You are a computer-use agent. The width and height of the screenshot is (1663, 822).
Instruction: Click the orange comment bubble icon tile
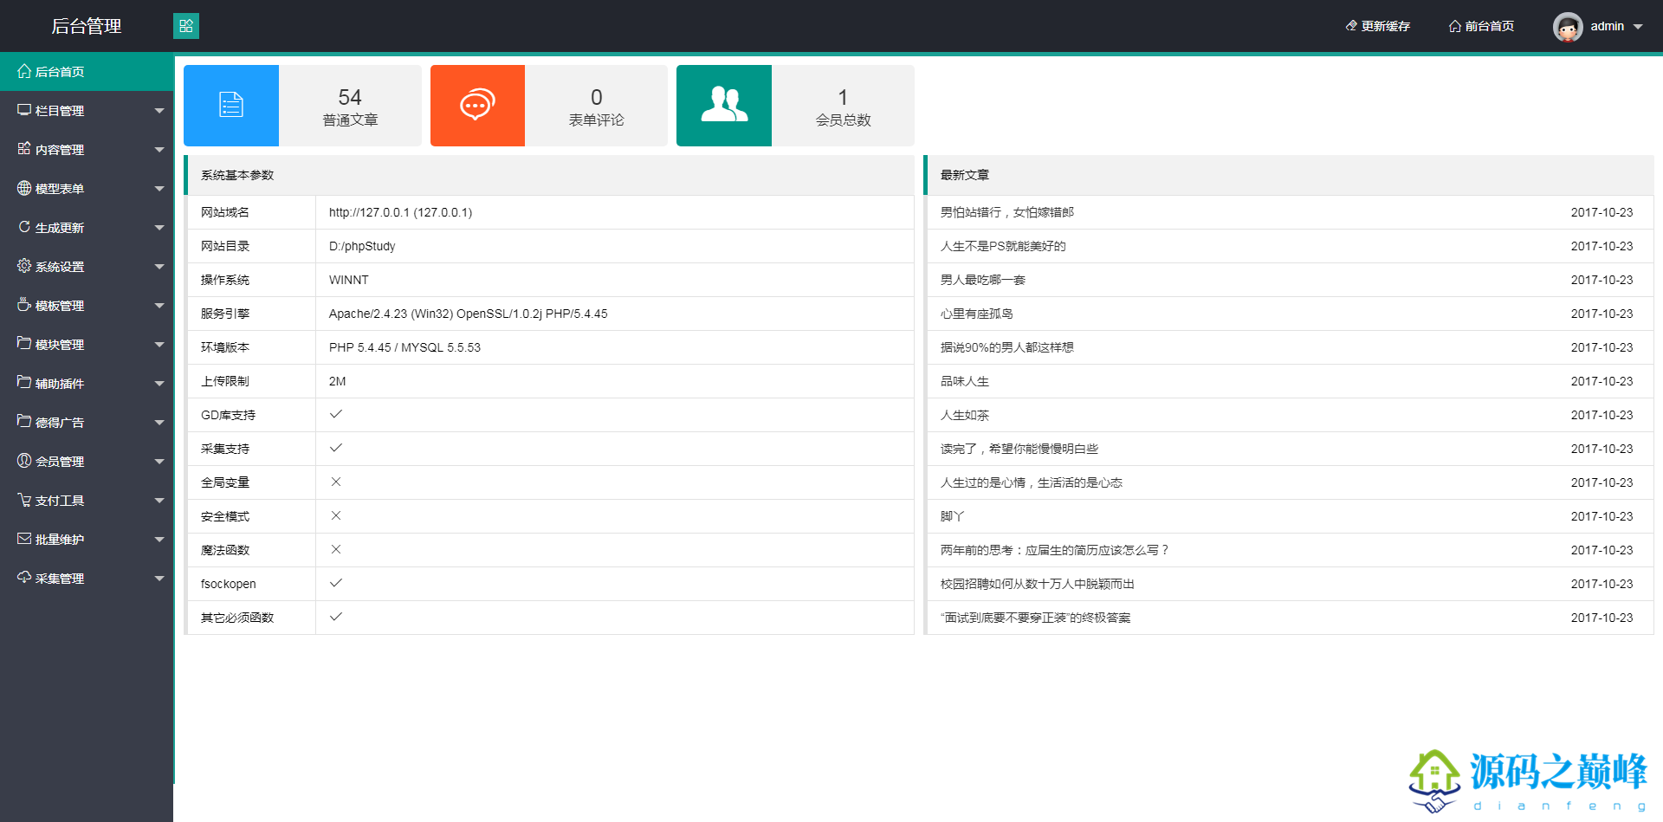tap(477, 106)
